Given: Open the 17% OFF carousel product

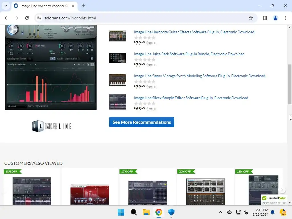Looking at the screenshot, I should (148, 193).
